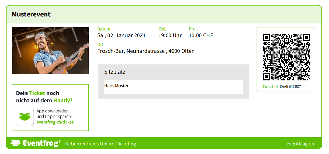Click the QR code
The width and height of the screenshot is (329, 154).
pyautogui.click(x=286, y=57)
